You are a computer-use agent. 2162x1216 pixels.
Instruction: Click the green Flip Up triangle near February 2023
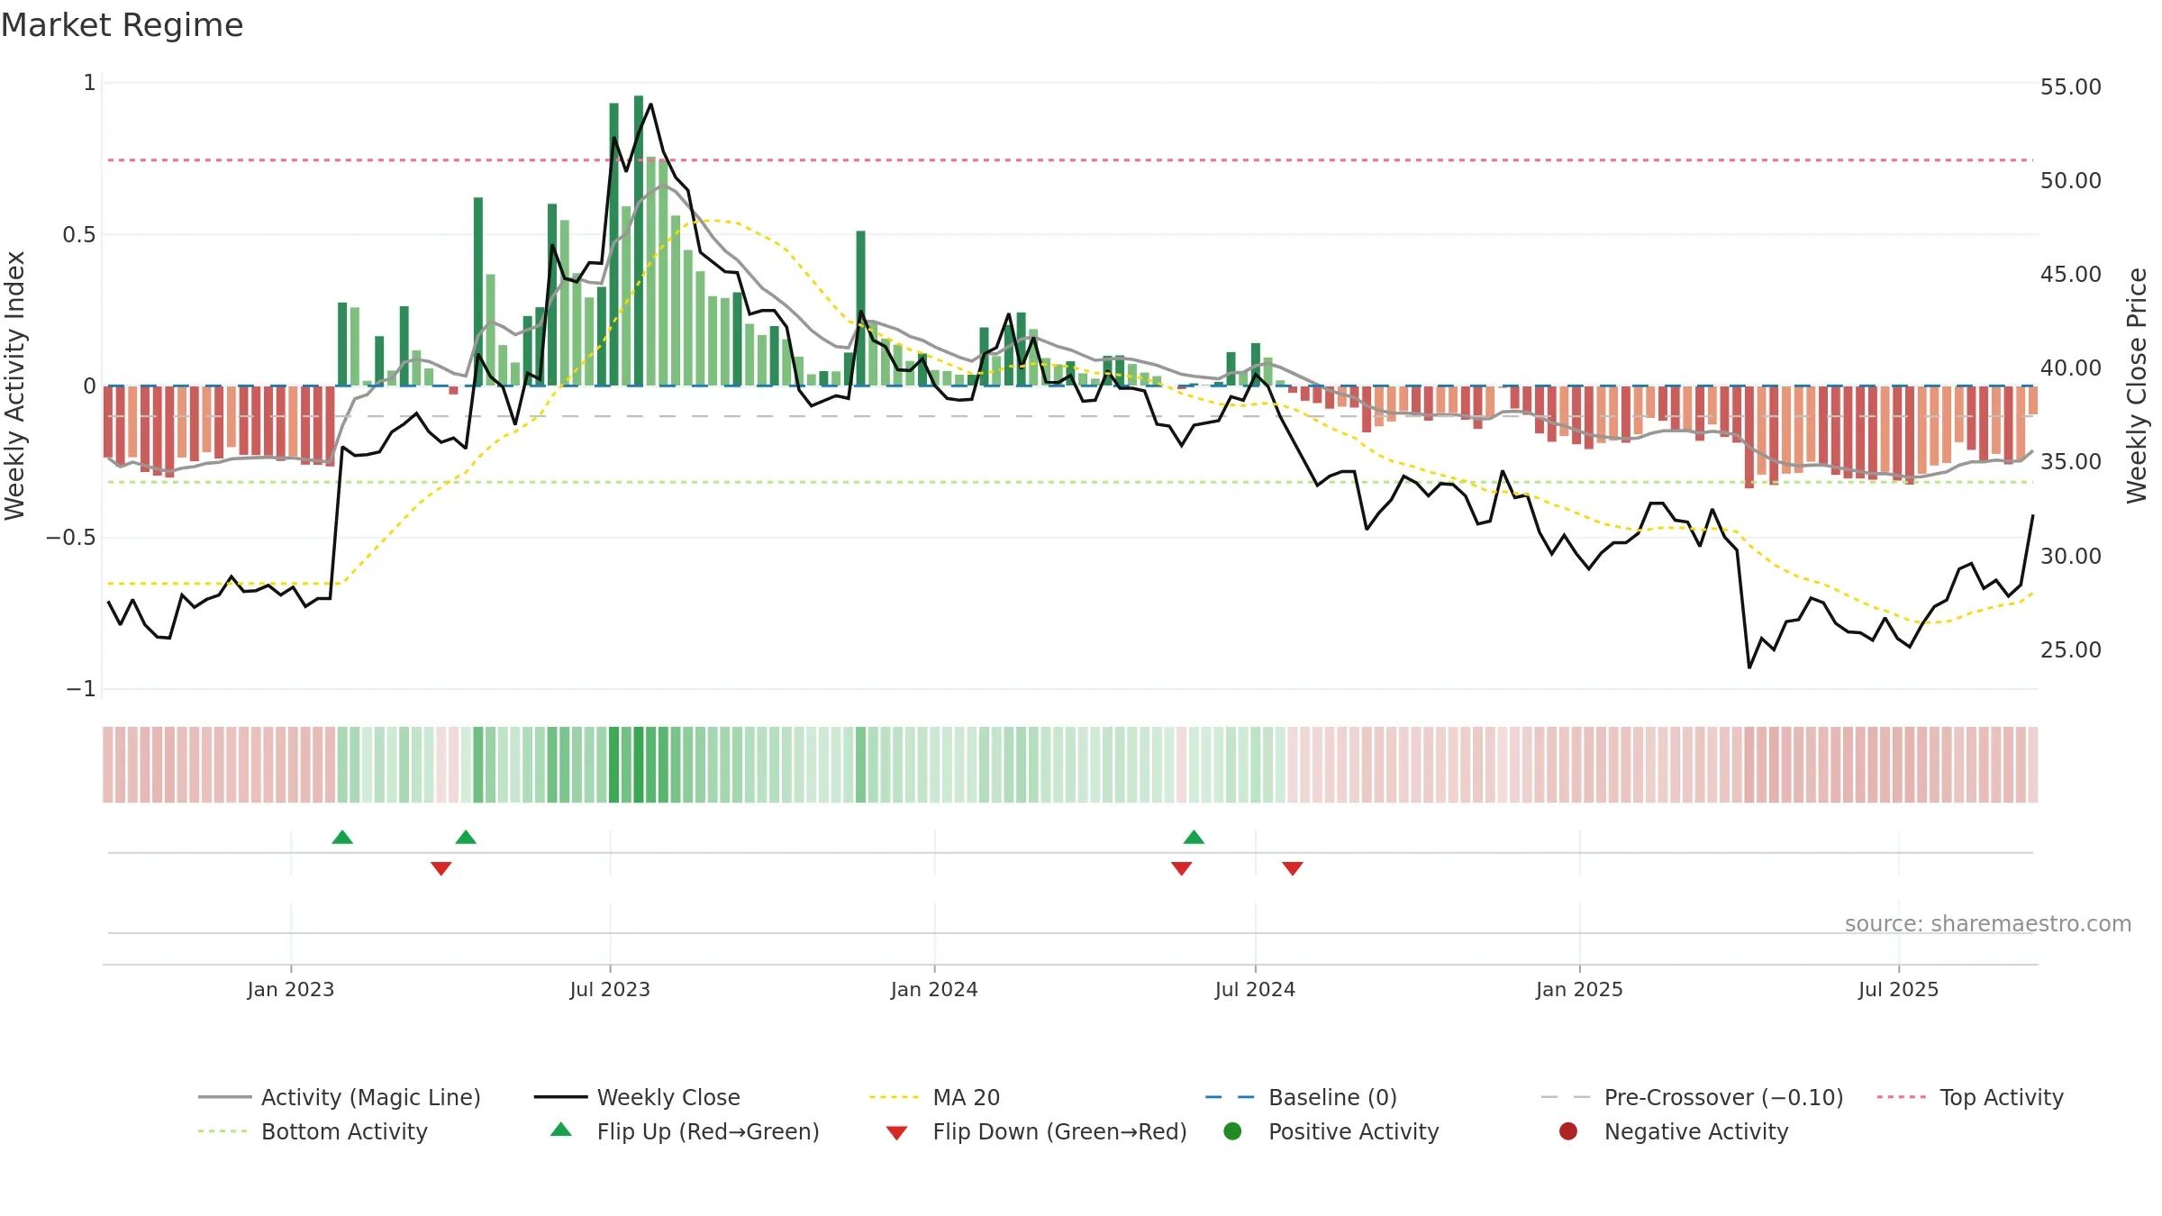(x=342, y=838)
